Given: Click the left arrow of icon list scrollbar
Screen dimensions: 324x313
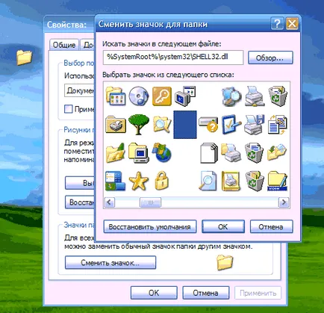Looking at the screenshot, I should 110,202.
